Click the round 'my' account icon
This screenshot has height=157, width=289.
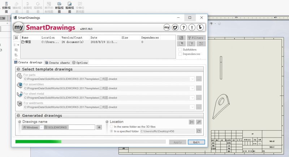167,27
